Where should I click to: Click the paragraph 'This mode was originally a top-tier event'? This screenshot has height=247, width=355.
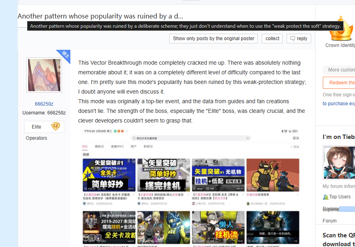tap(191, 111)
